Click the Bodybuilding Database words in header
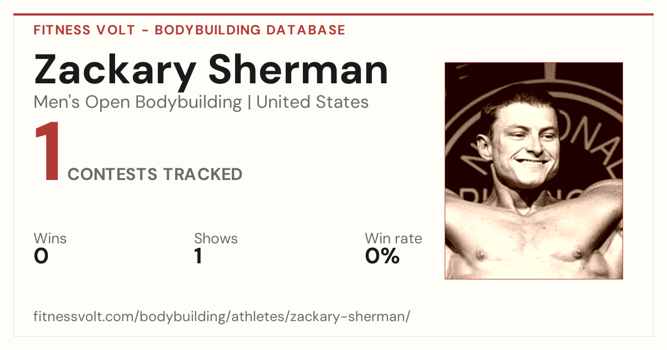This screenshot has width=667, height=350. point(250,30)
